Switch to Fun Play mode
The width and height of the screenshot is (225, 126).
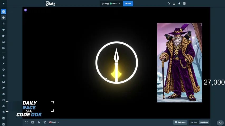point(194,122)
